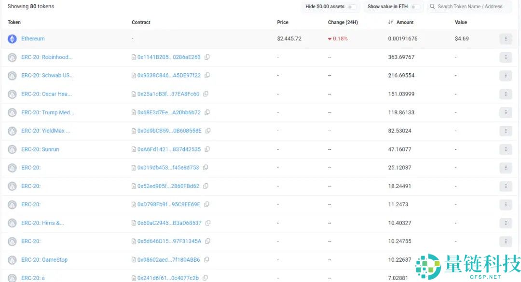
Task: Open the options menu on the Sunrun row
Action: (506, 149)
